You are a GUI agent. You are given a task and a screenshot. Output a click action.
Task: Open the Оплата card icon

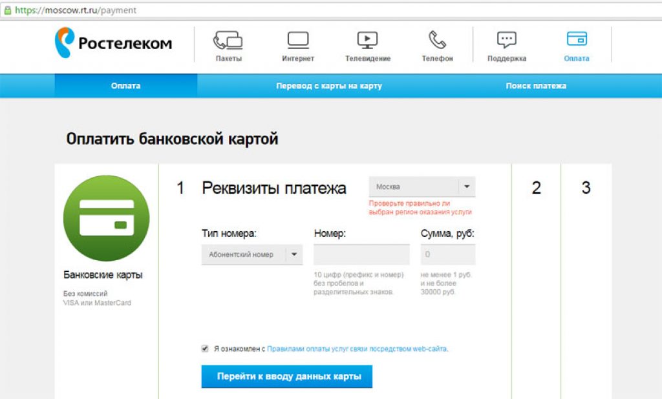pyautogui.click(x=576, y=39)
